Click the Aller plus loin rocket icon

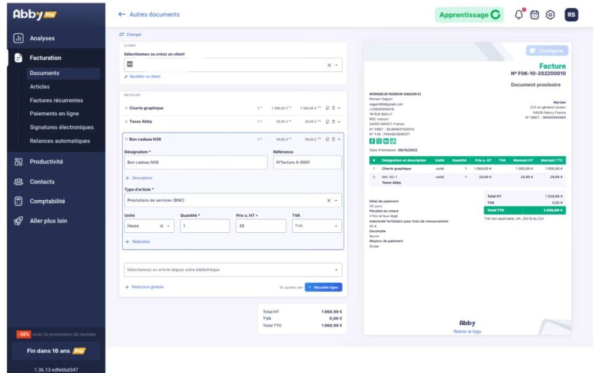click(18, 220)
